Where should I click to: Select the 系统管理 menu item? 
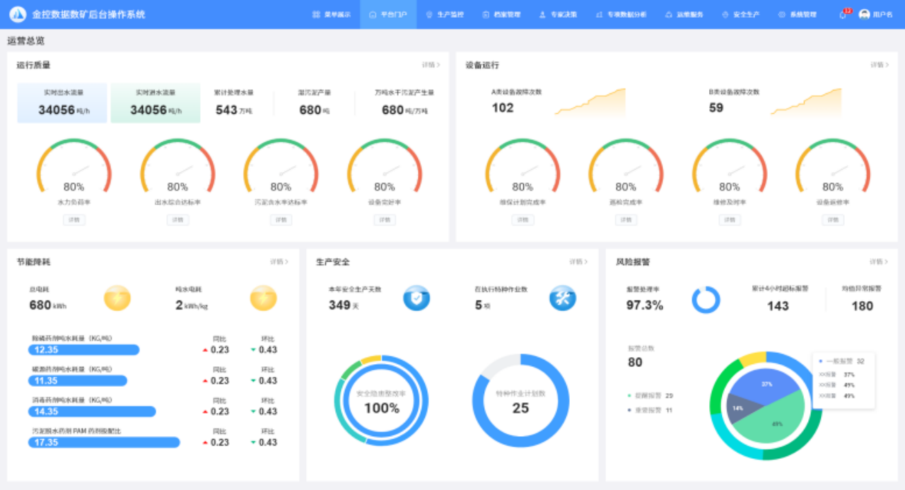(x=797, y=14)
